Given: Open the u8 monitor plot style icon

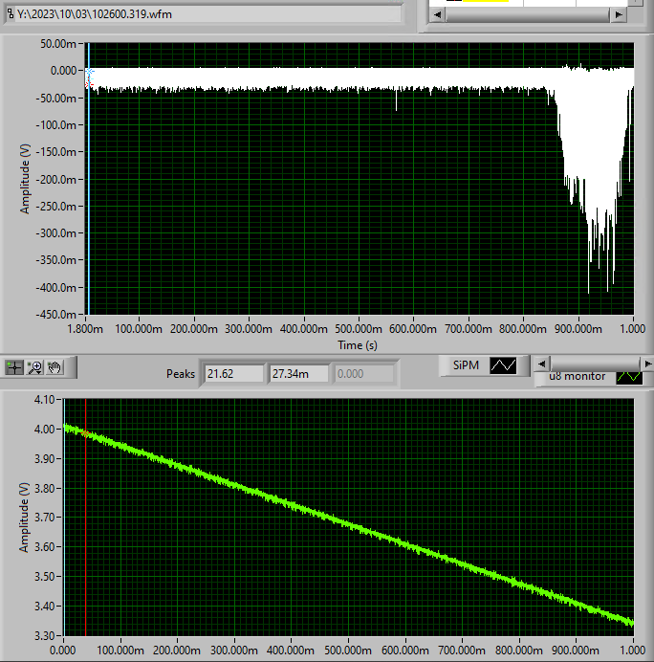Looking at the screenshot, I should (629, 378).
